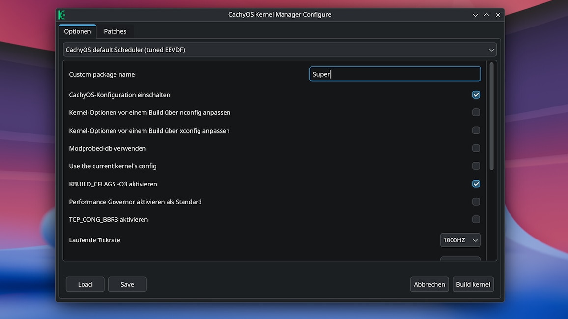Screen dimensions: 568x319
Task: Check TCP_CONG_BBR3 aktivieren checkbox
Action: (476, 219)
